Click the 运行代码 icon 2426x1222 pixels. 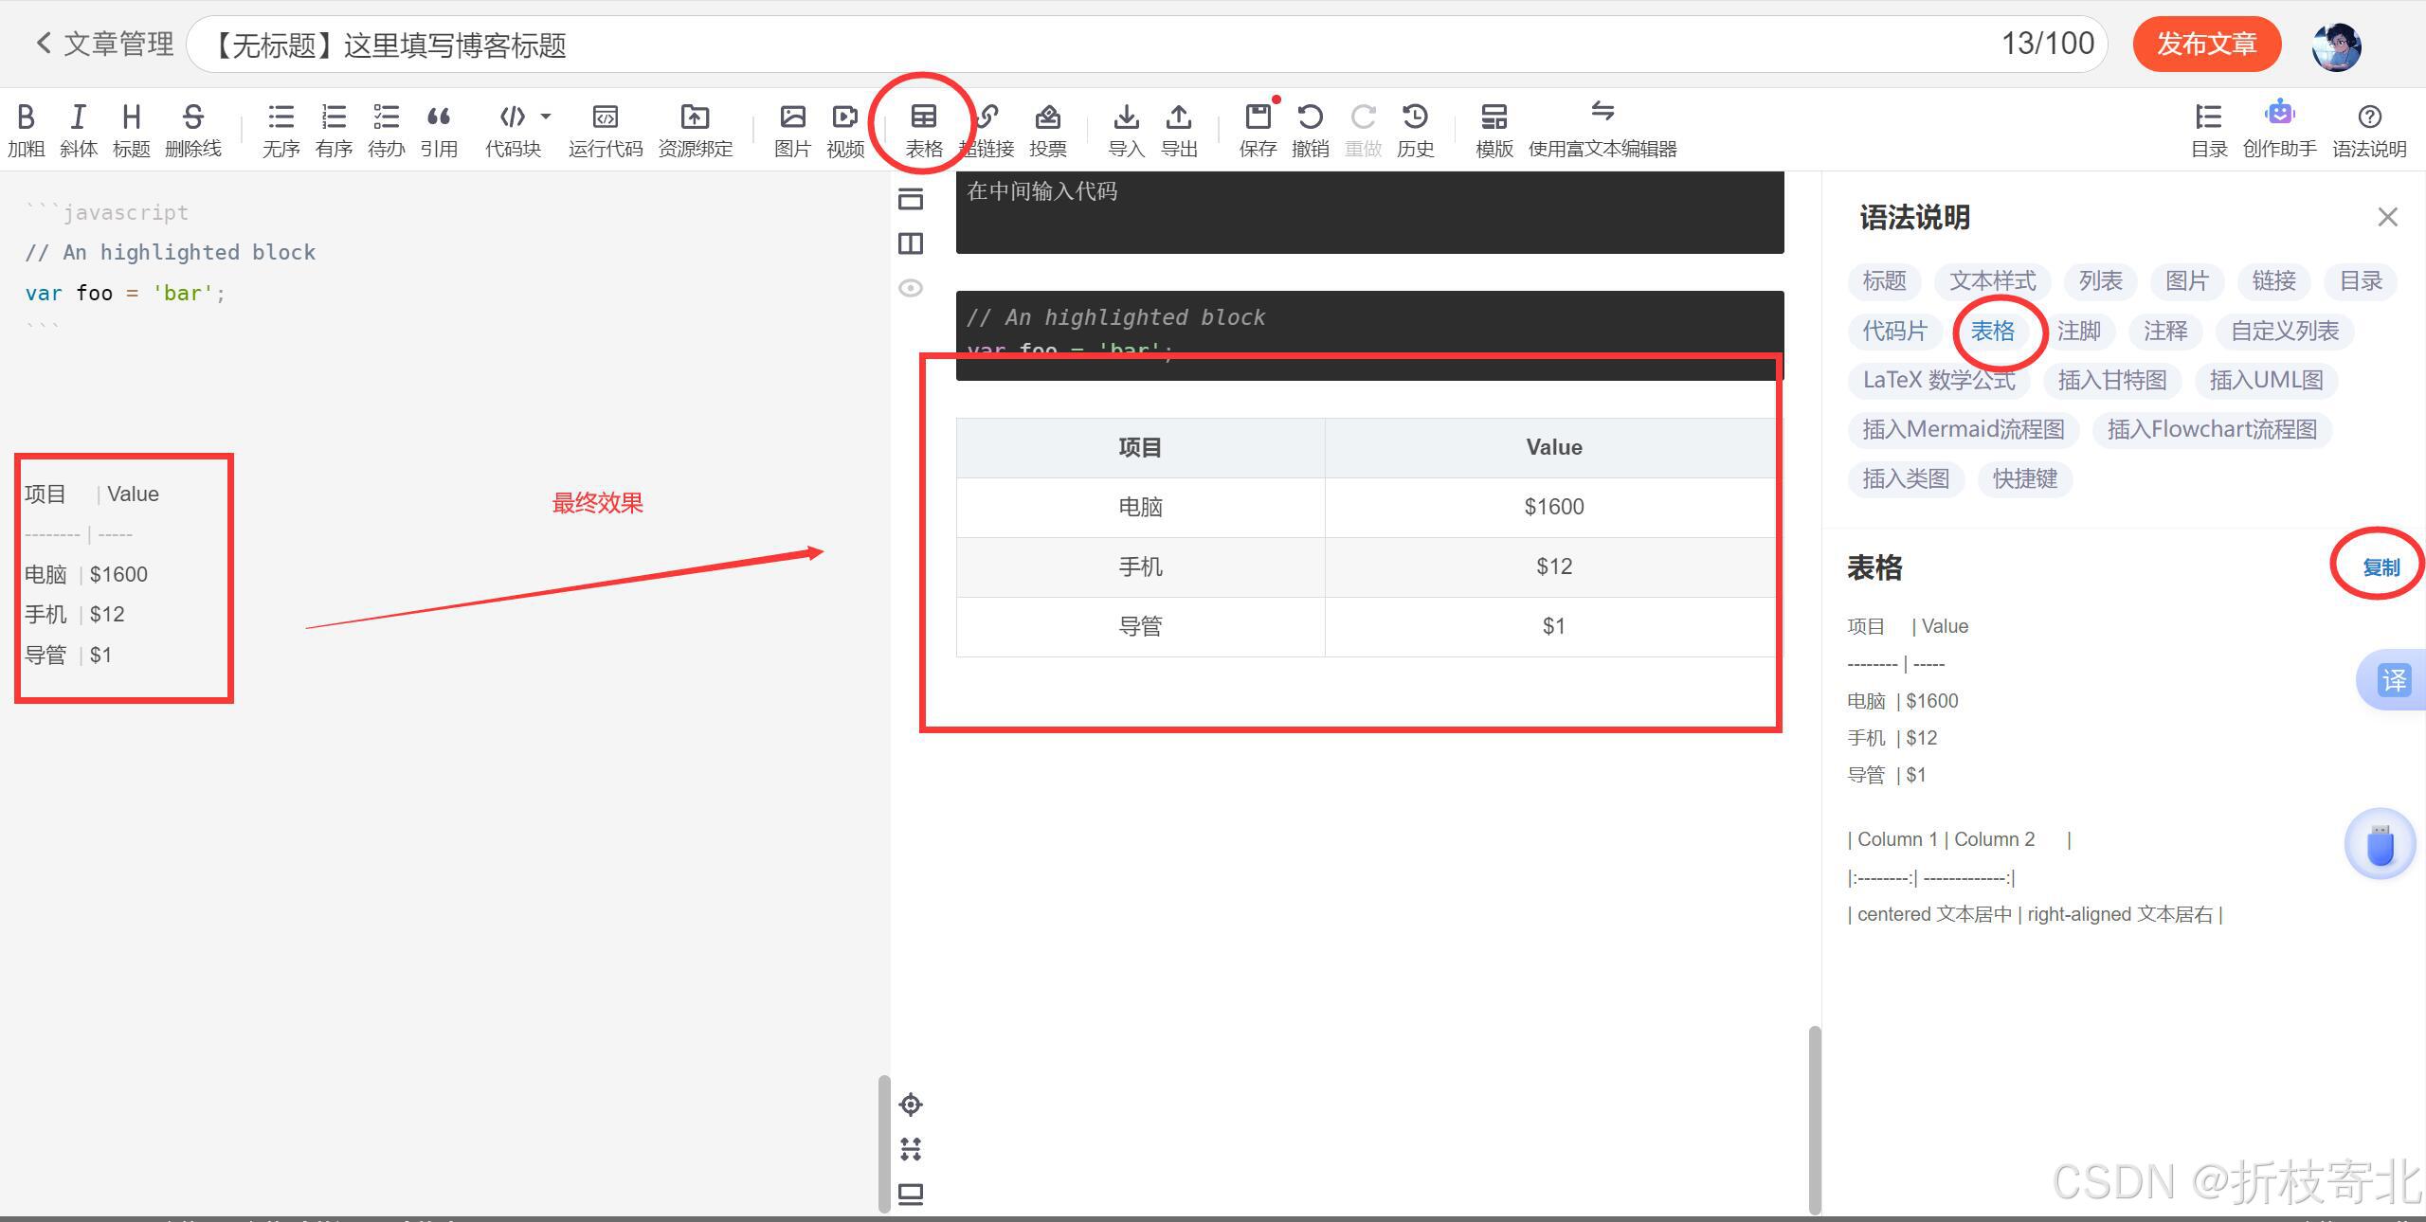[606, 130]
